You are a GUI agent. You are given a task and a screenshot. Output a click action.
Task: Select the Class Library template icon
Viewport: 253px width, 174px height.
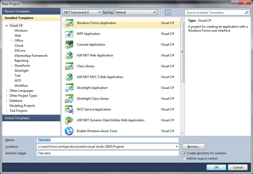point(69,66)
